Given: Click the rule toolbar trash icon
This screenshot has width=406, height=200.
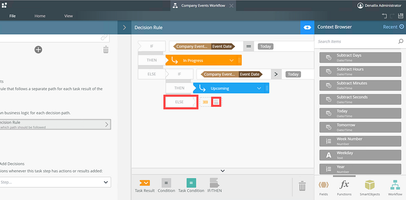Looking at the screenshot, I should pyautogui.click(x=302, y=186).
